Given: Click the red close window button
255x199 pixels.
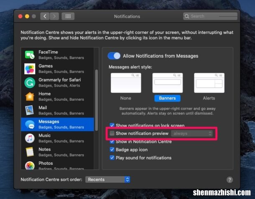Looking at the screenshot, I should tap(20, 16).
